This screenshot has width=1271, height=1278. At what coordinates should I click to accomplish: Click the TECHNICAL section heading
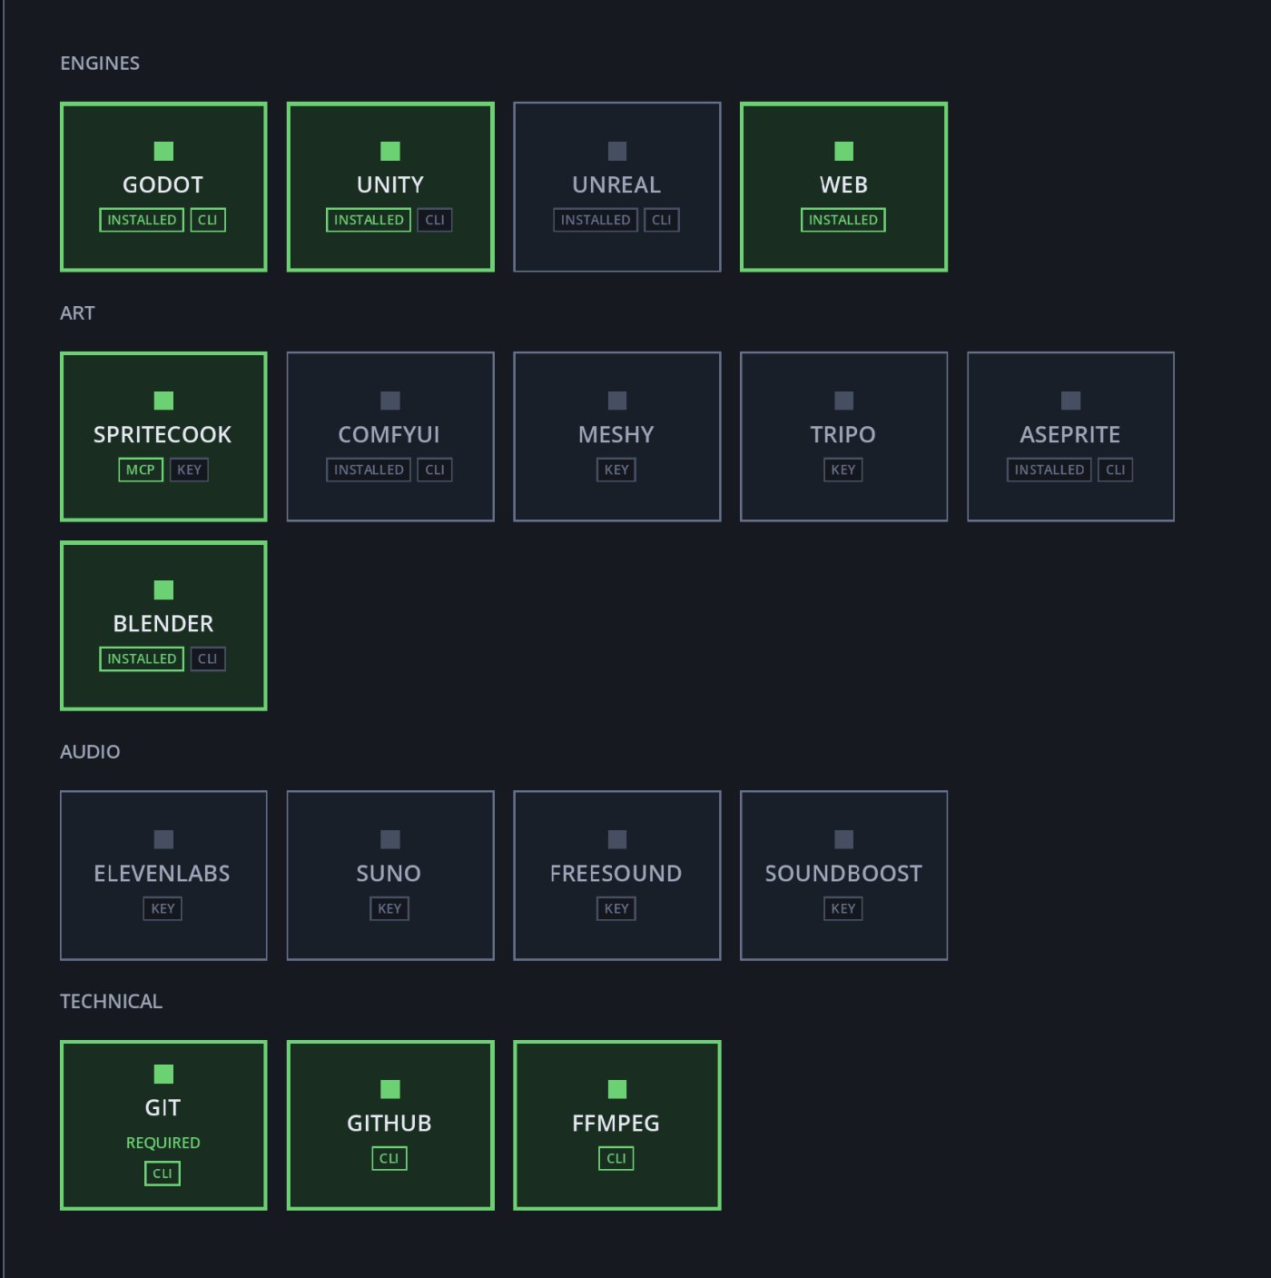pyautogui.click(x=111, y=1001)
